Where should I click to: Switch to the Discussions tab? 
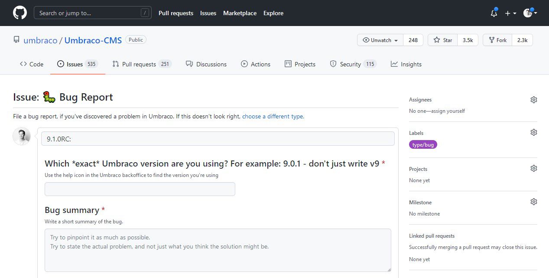pyautogui.click(x=206, y=64)
